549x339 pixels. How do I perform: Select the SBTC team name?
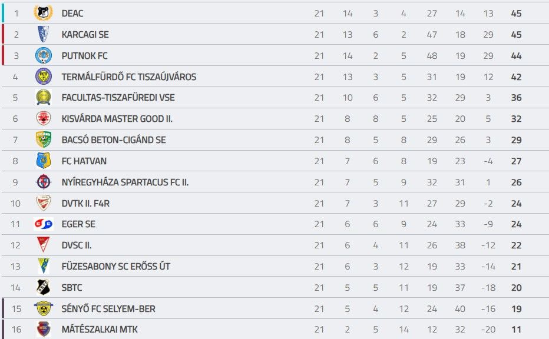[x=72, y=288]
